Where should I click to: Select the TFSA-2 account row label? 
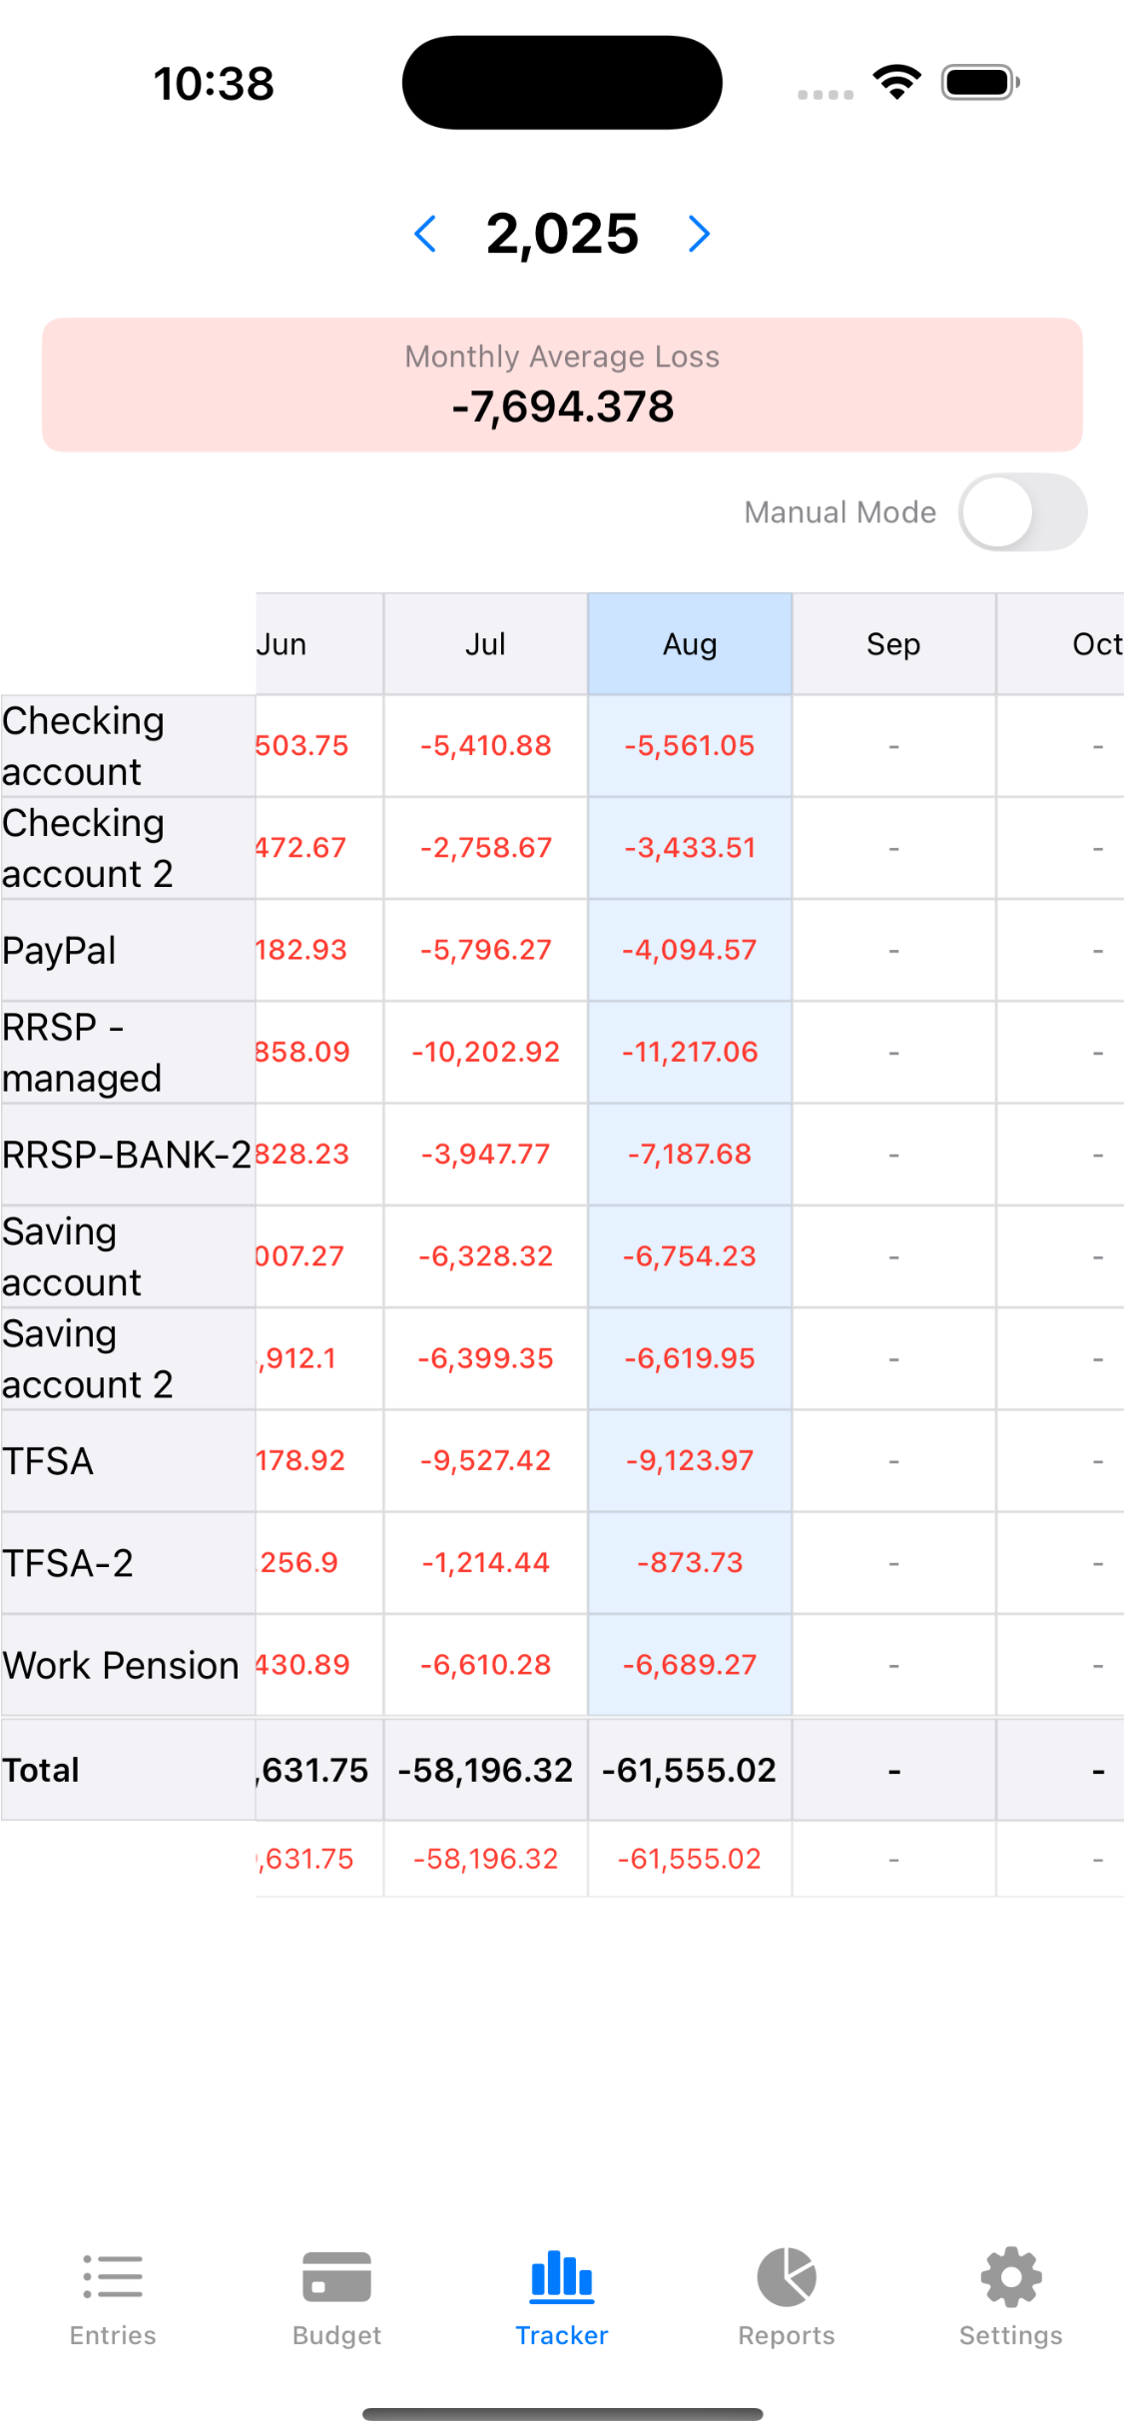[68, 1563]
